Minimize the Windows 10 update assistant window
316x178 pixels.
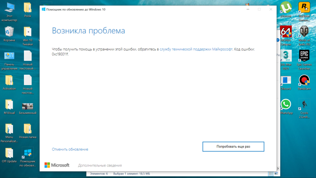[x=248, y=9]
